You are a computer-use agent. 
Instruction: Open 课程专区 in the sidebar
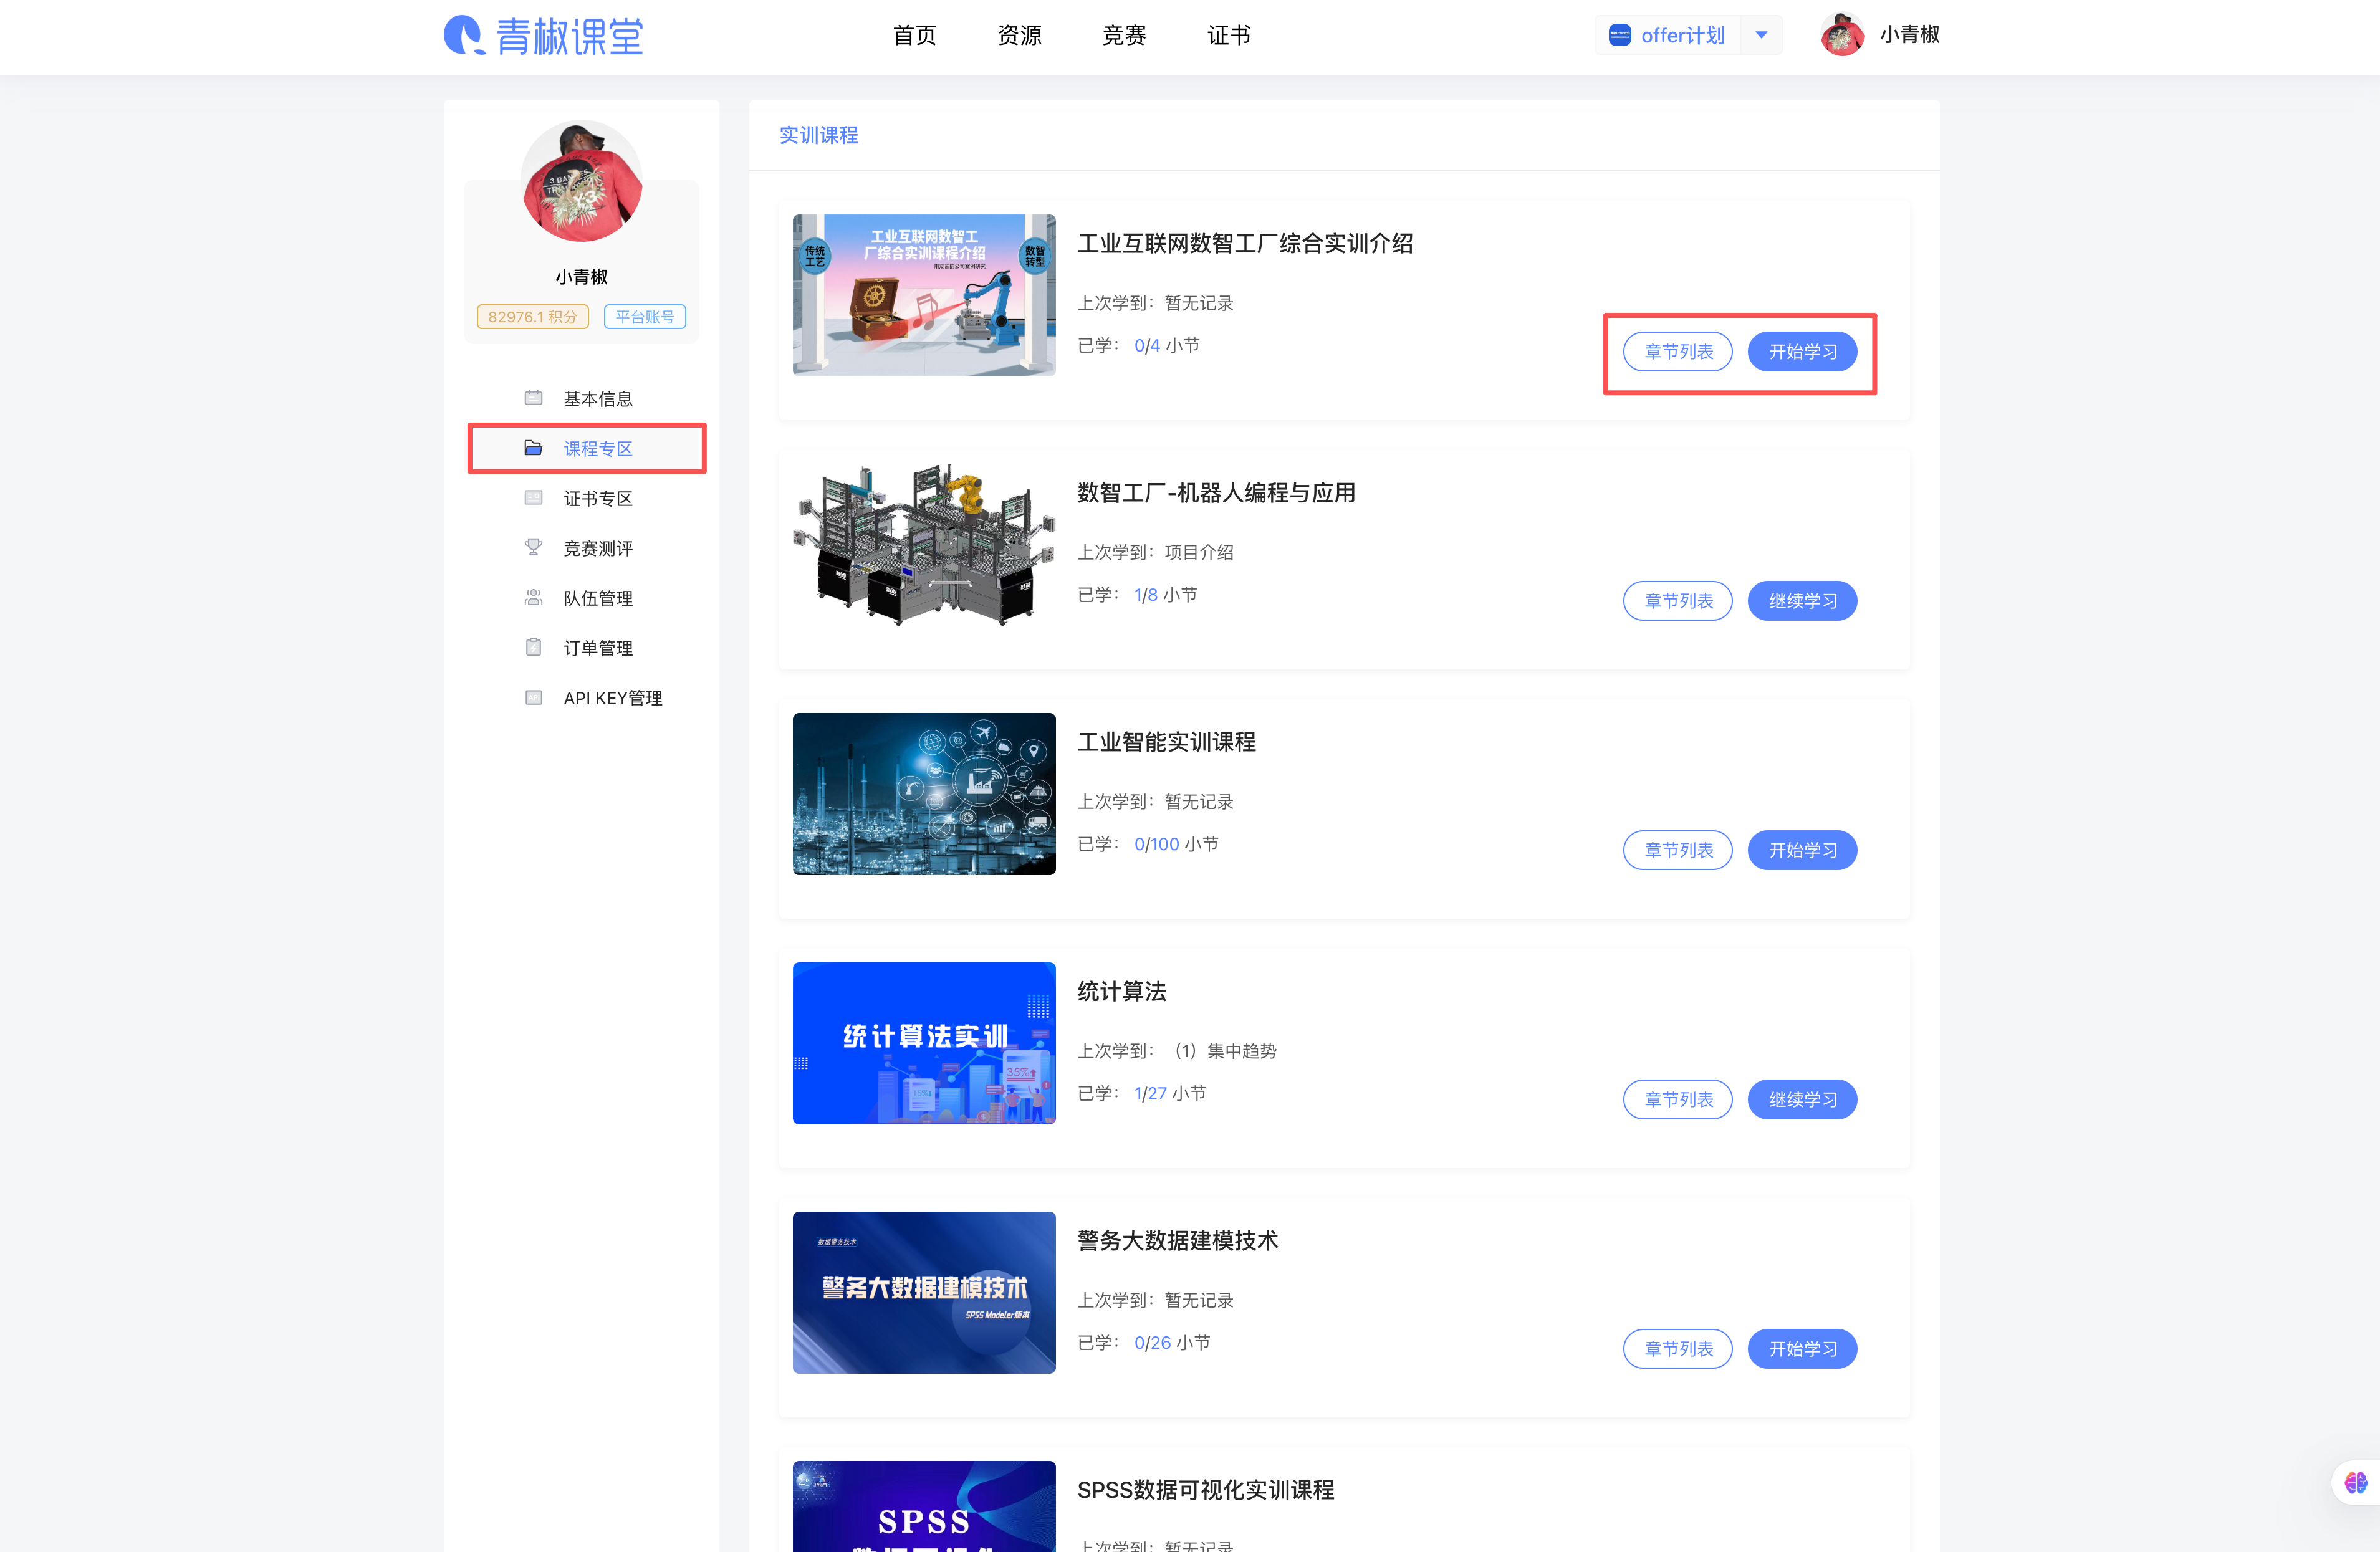(597, 448)
